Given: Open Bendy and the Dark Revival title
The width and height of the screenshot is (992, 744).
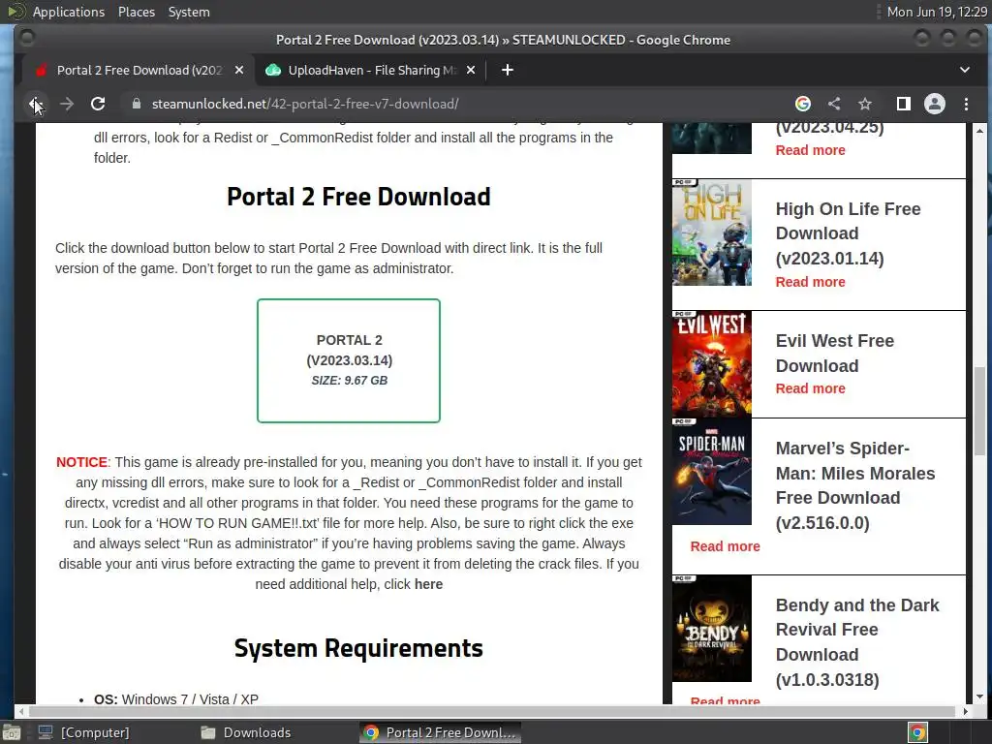Looking at the screenshot, I should pyautogui.click(x=857, y=642).
